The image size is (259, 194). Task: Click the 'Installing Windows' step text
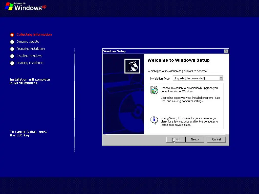coord(29,56)
